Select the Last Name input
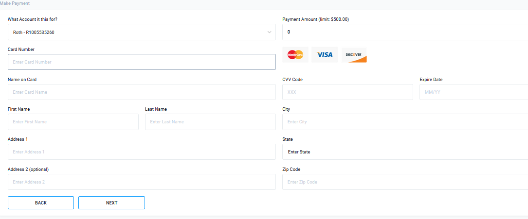Image resolution: width=528 pixels, height=219 pixels. 210,122
